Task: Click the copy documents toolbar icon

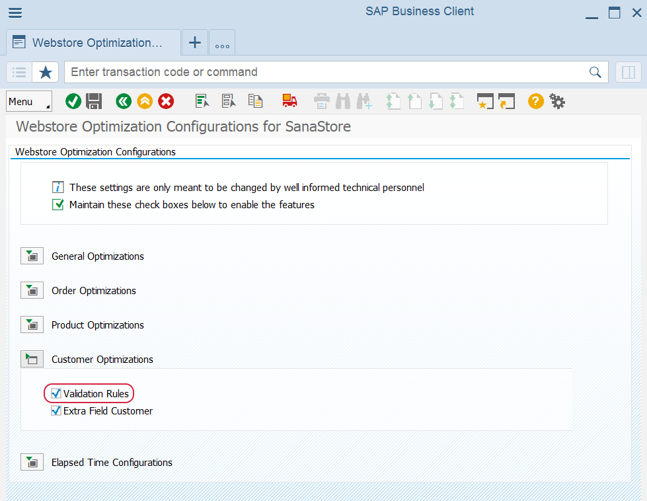Action: [x=255, y=101]
